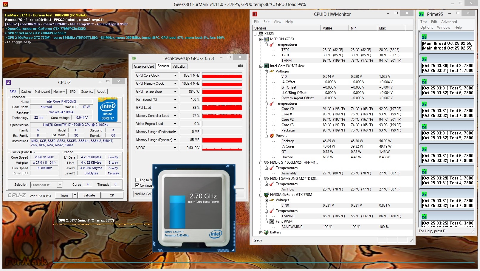Click the Intel logo on Turbo Boost gadget
The image size is (480, 271).
tap(215, 234)
